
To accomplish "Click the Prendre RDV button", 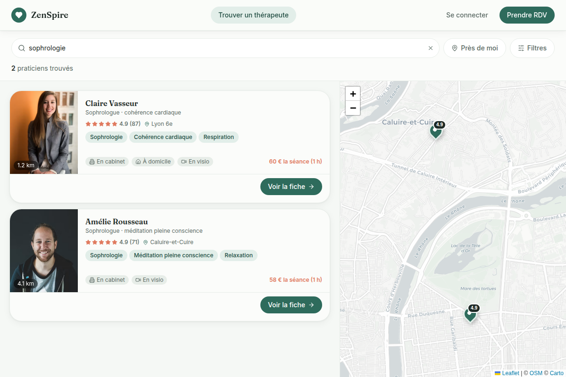I will coord(527,15).
